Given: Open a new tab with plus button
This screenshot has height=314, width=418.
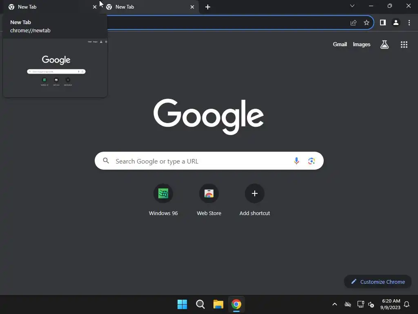Looking at the screenshot, I should [x=208, y=7].
